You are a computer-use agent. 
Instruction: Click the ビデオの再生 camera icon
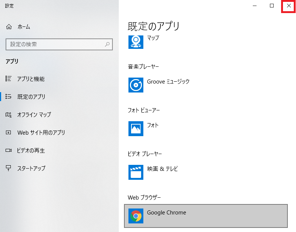8,151
